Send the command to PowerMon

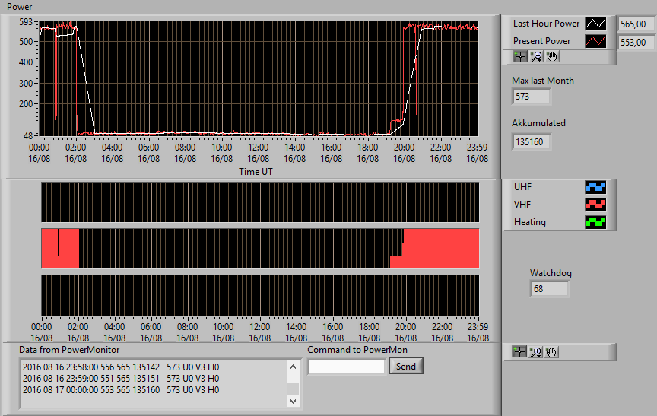pos(406,366)
